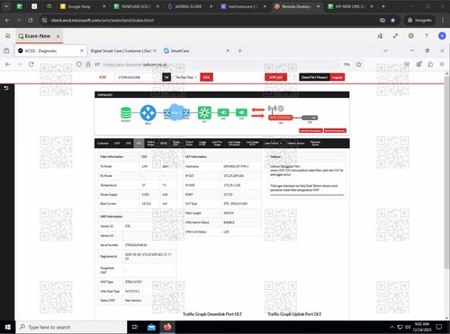Click Firefox icon in Windows taskbar

point(167,327)
